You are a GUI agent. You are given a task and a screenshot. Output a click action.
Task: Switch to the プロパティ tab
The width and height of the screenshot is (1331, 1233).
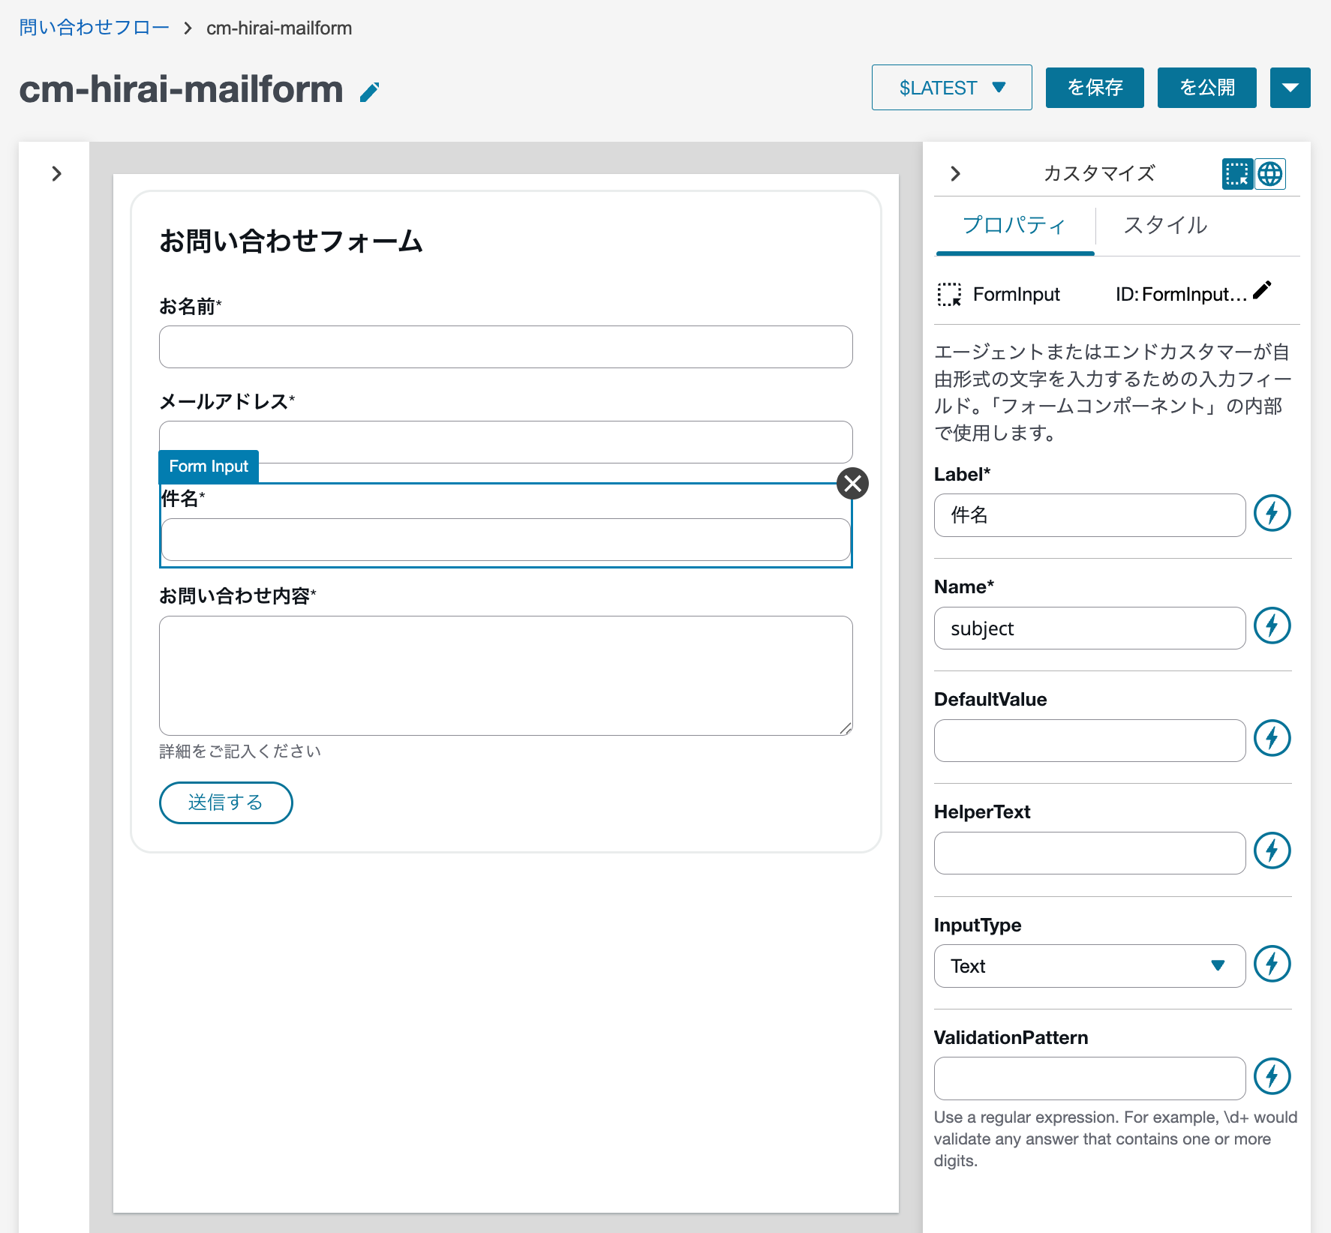click(x=1014, y=226)
